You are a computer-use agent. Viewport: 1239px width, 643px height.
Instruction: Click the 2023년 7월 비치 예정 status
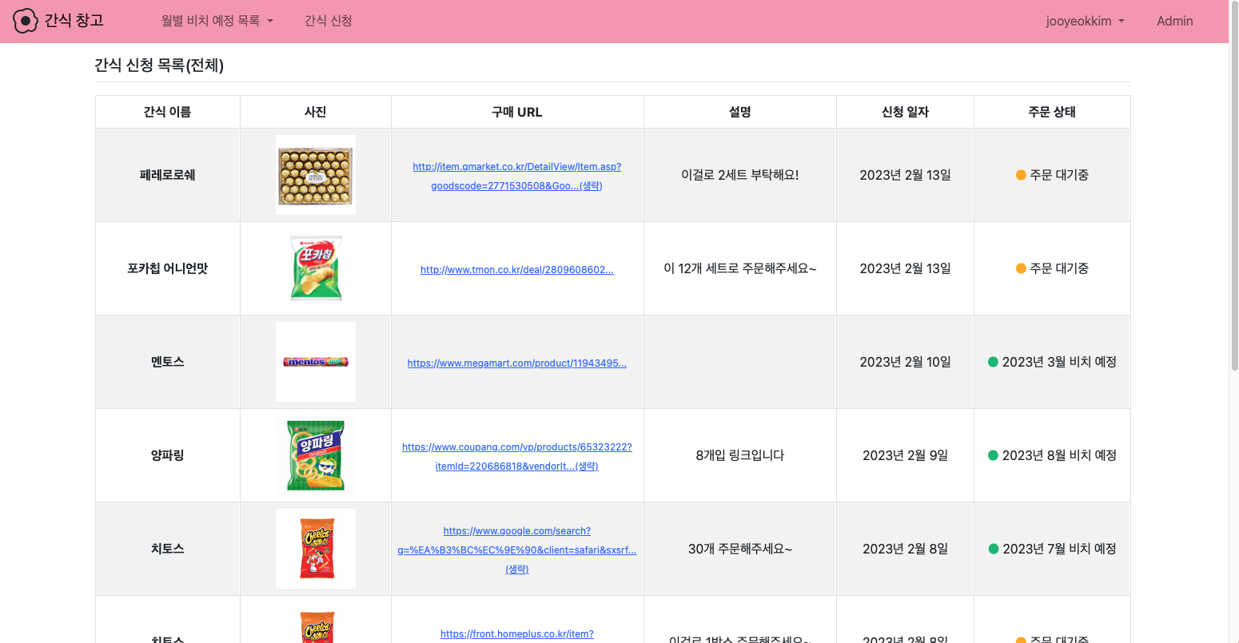click(1059, 549)
